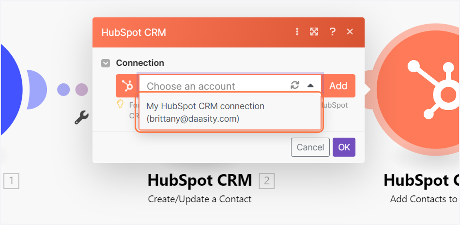This screenshot has width=460, height=225.
Task: Click the Create/Update a Contact label
Action: [200, 199]
